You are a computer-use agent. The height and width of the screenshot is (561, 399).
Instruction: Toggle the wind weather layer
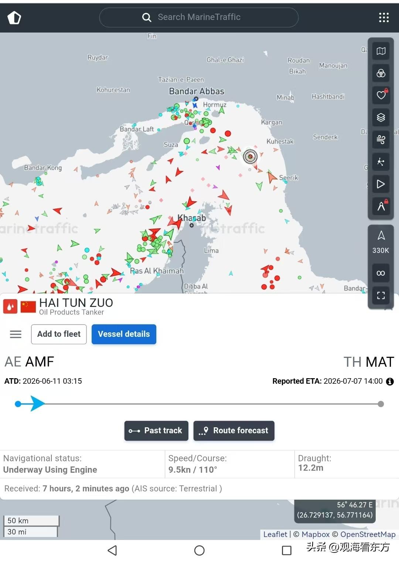tap(381, 140)
